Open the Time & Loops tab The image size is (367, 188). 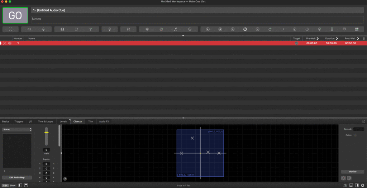(46, 122)
